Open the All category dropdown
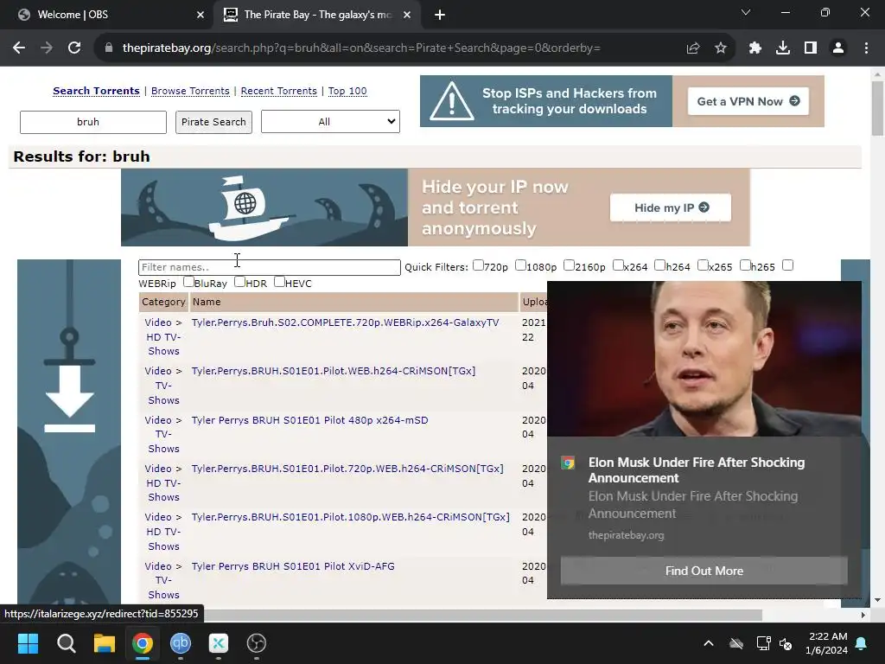Image resolution: width=885 pixels, height=664 pixels. [x=330, y=121]
